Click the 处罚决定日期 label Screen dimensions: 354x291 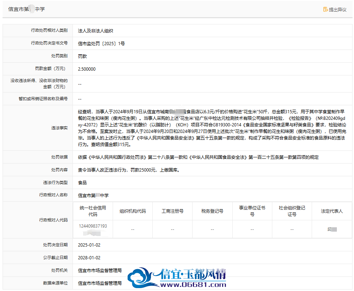pyautogui.click(x=55, y=245)
